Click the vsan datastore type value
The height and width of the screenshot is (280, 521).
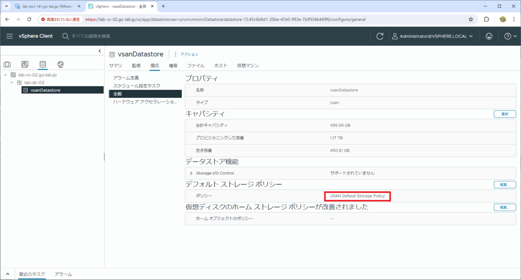coord(334,103)
